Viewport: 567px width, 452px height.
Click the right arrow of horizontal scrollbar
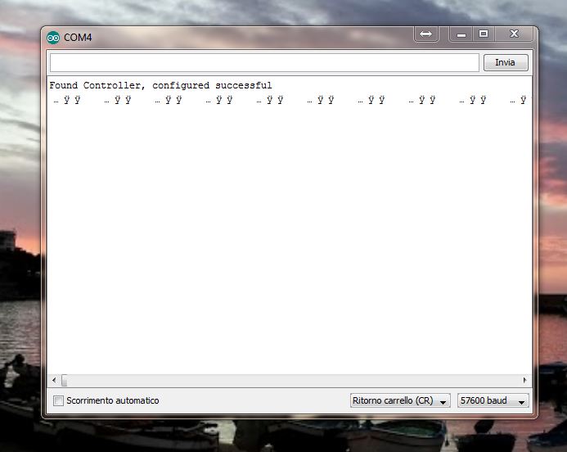point(524,380)
